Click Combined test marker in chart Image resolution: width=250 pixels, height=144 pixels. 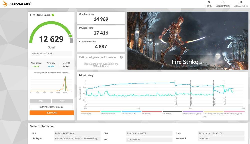tap(225, 101)
